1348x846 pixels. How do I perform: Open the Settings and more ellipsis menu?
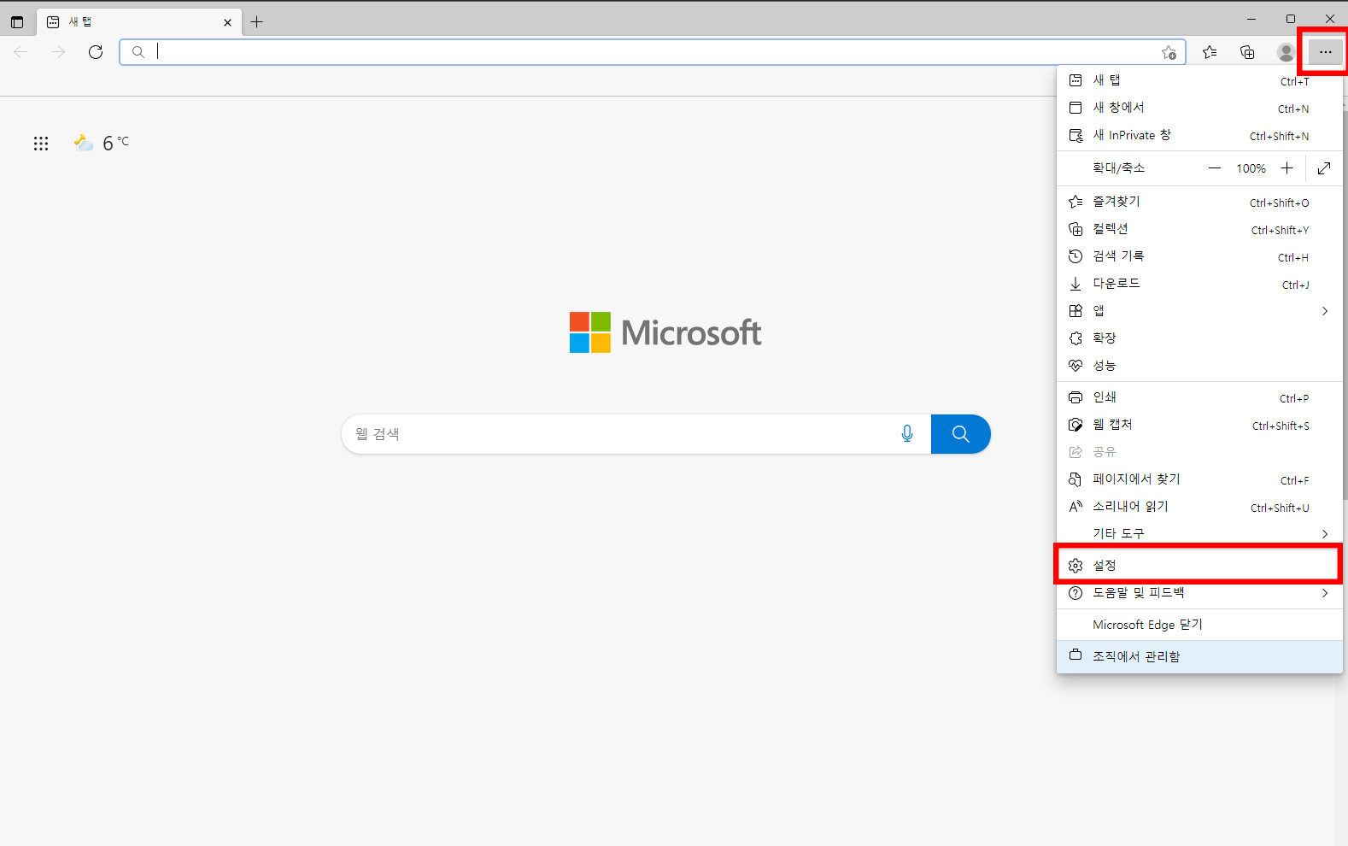click(1324, 52)
